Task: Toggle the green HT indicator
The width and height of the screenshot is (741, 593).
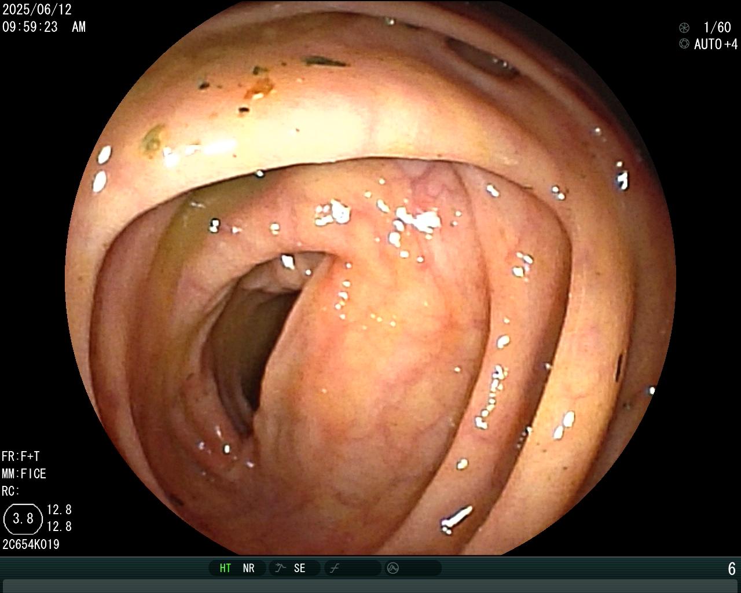Action: click(225, 568)
